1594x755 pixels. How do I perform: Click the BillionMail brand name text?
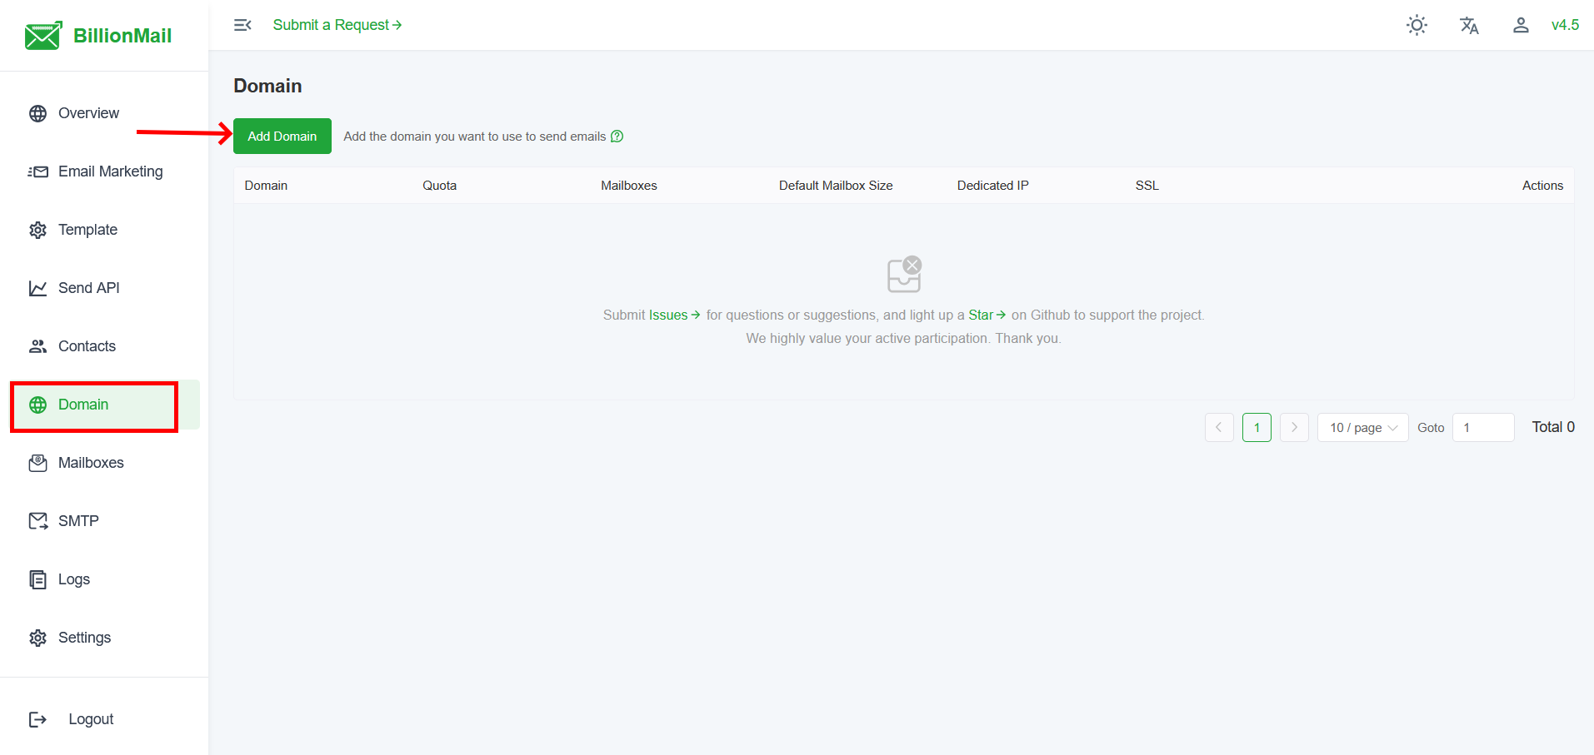pos(122,36)
